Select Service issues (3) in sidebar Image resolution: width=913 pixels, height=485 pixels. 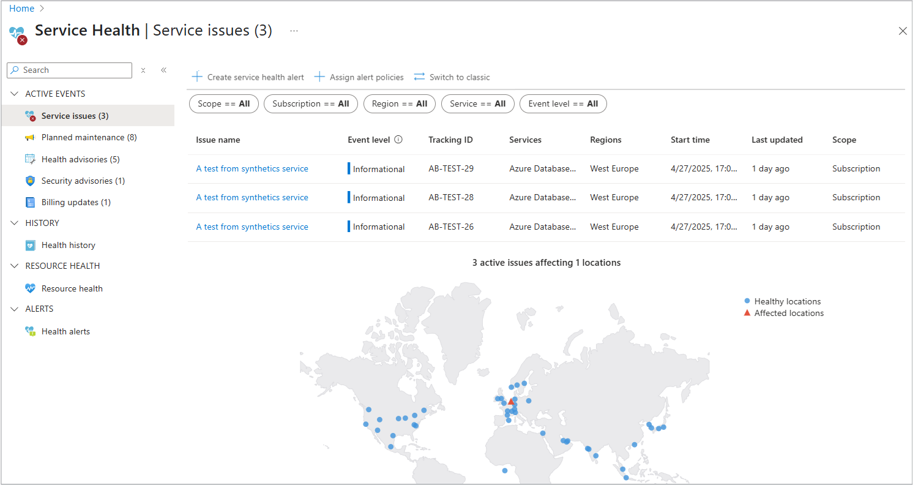click(75, 116)
